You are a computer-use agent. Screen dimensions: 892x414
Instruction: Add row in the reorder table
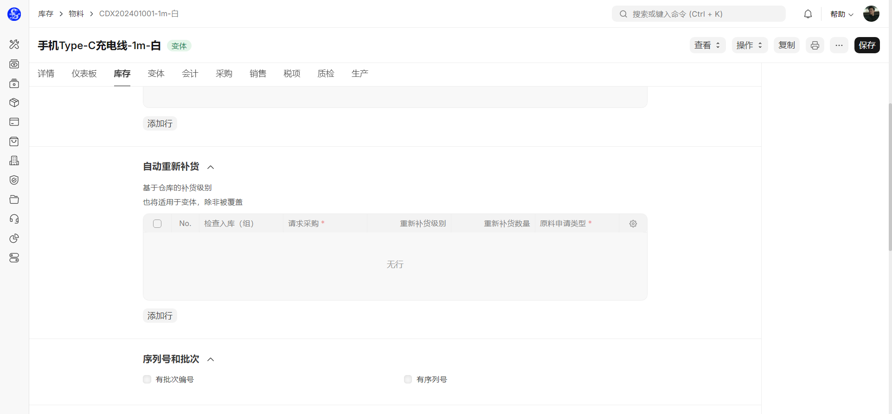160,316
